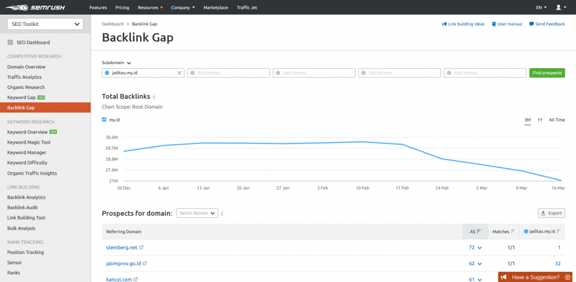The width and height of the screenshot is (576, 282).
Task: Expand the Company menu
Action: pos(183,7)
